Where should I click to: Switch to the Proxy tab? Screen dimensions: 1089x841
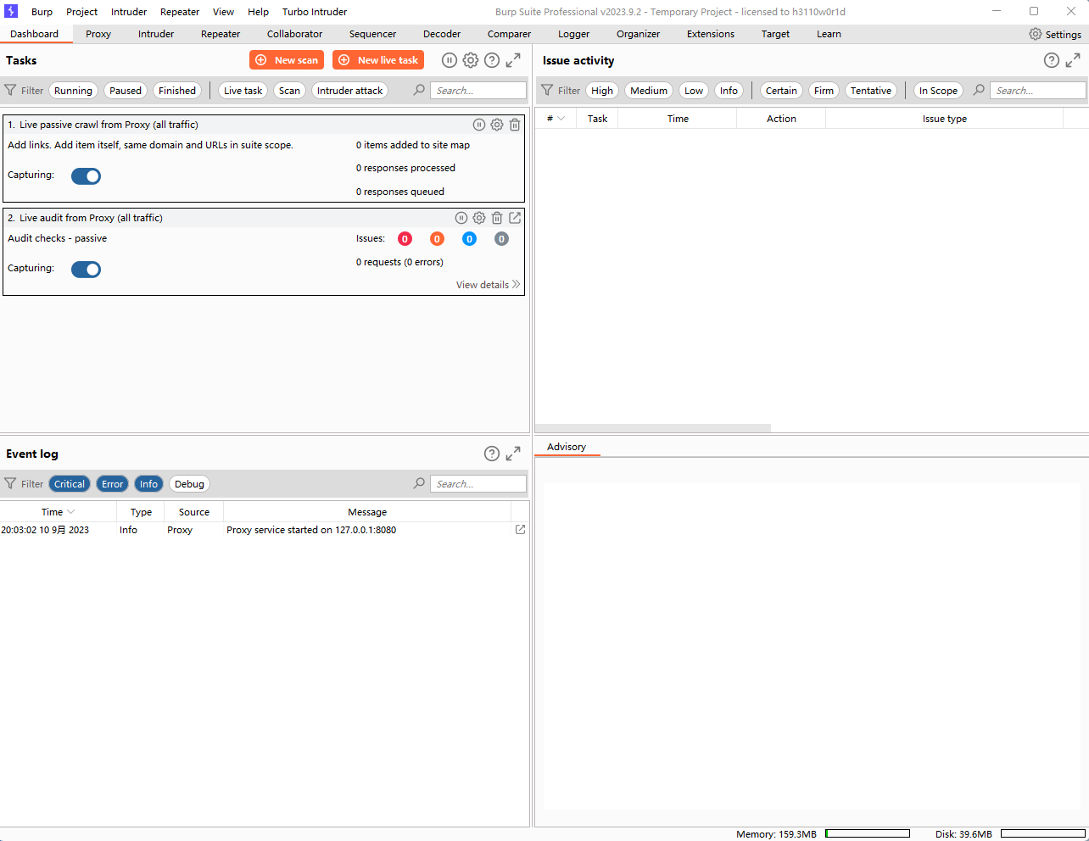click(x=98, y=34)
